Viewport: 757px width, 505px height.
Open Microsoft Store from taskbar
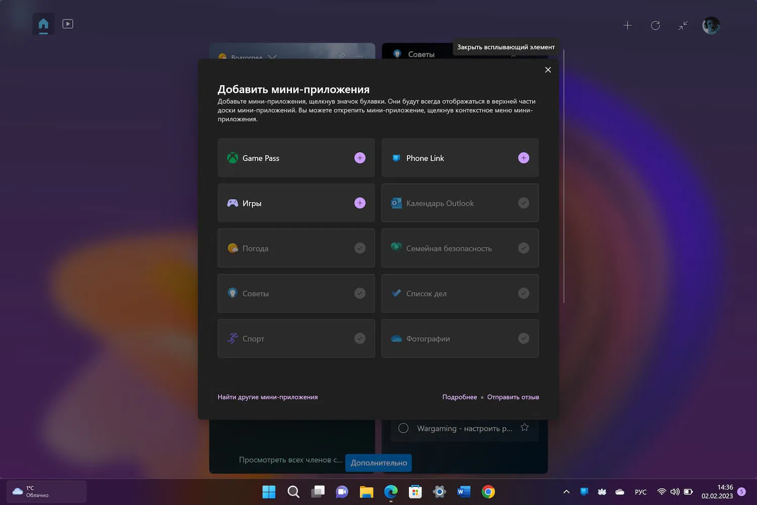[x=415, y=492]
